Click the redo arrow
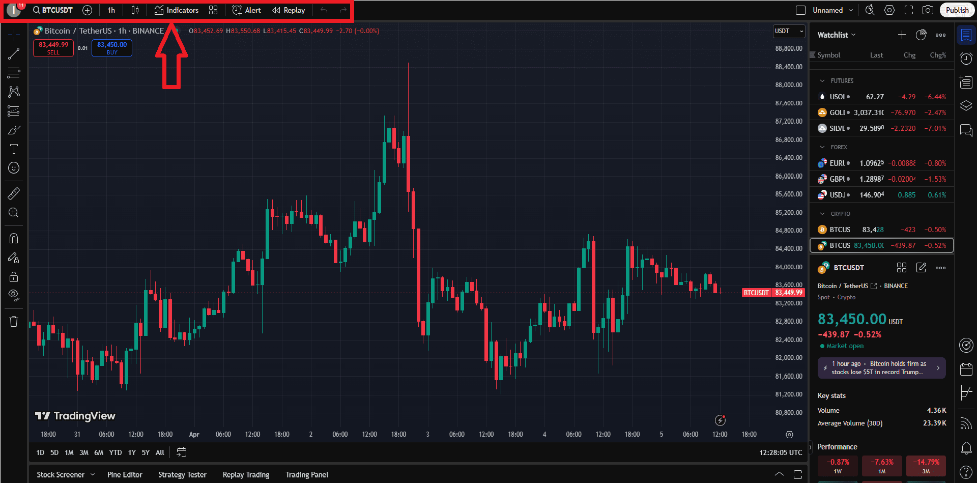977x483 pixels. [x=343, y=10]
